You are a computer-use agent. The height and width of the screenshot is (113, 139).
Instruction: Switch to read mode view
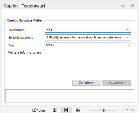[54, 110]
